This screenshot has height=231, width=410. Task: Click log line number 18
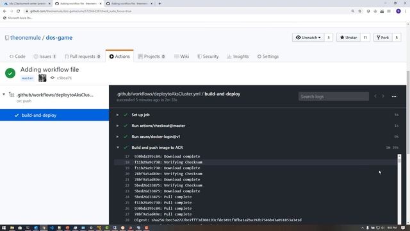[x=127, y=162]
